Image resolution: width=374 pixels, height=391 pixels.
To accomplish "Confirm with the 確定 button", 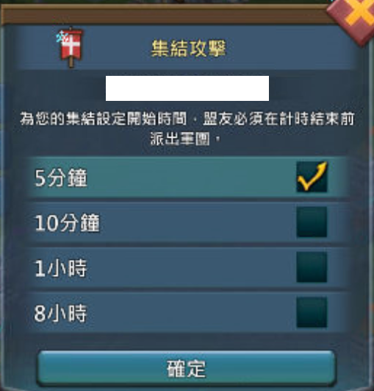I will 186,368.
